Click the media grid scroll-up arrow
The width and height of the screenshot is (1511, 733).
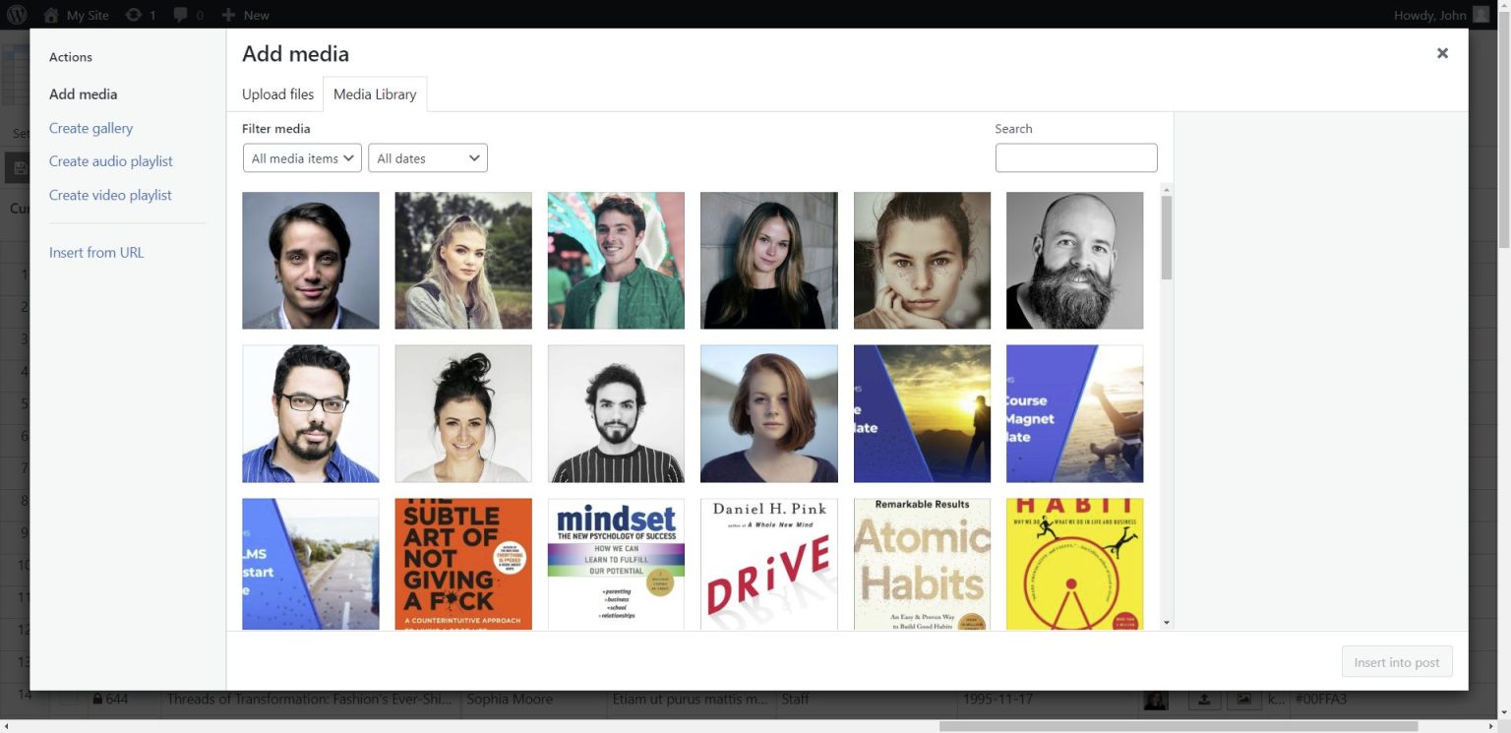(1167, 189)
